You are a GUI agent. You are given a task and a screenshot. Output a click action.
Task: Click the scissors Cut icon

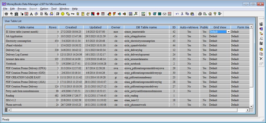tap(182, 14)
